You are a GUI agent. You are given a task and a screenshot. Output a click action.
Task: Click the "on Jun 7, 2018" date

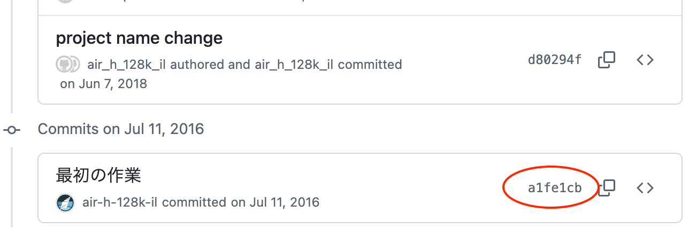click(103, 84)
